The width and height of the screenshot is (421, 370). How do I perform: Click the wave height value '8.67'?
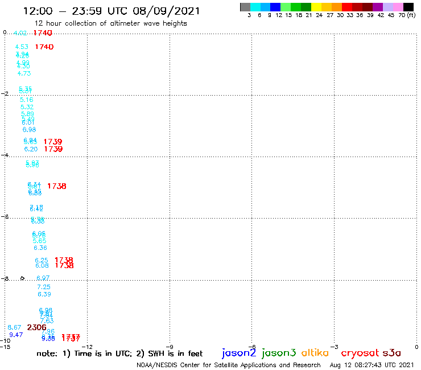[14, 327]
